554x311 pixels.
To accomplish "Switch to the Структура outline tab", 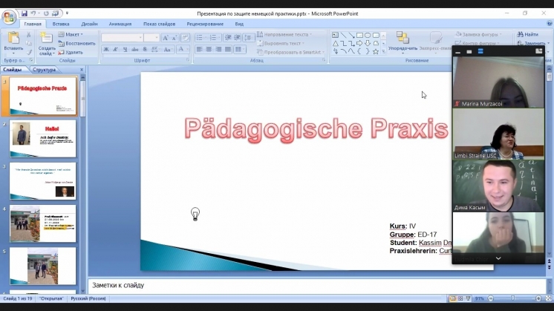I will (x=44, y=70).
